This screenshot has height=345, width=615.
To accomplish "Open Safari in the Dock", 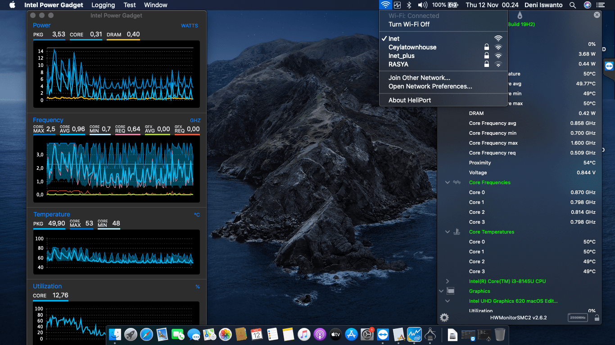I will [146, 334].
